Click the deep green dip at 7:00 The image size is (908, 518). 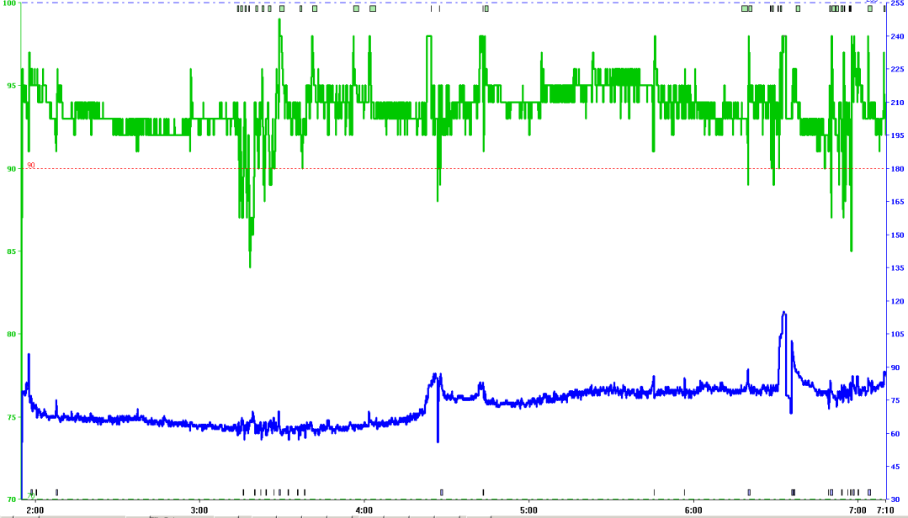point(851,250)
